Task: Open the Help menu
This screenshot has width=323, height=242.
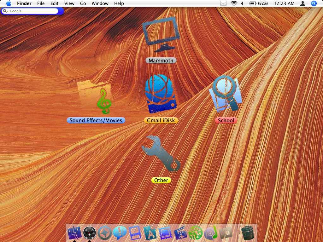Action: point(119,3)
